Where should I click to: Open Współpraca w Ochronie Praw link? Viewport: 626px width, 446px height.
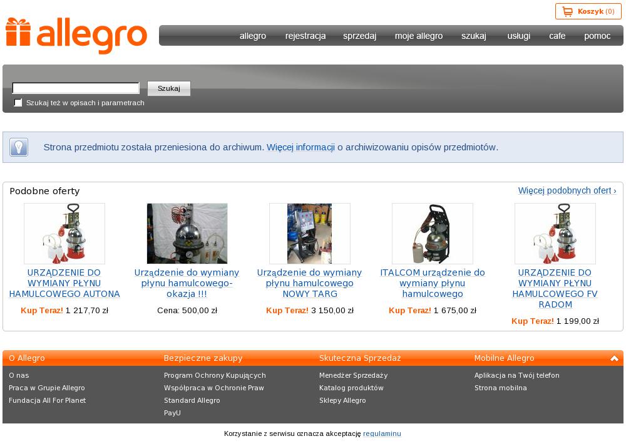(x=214, y=388)
